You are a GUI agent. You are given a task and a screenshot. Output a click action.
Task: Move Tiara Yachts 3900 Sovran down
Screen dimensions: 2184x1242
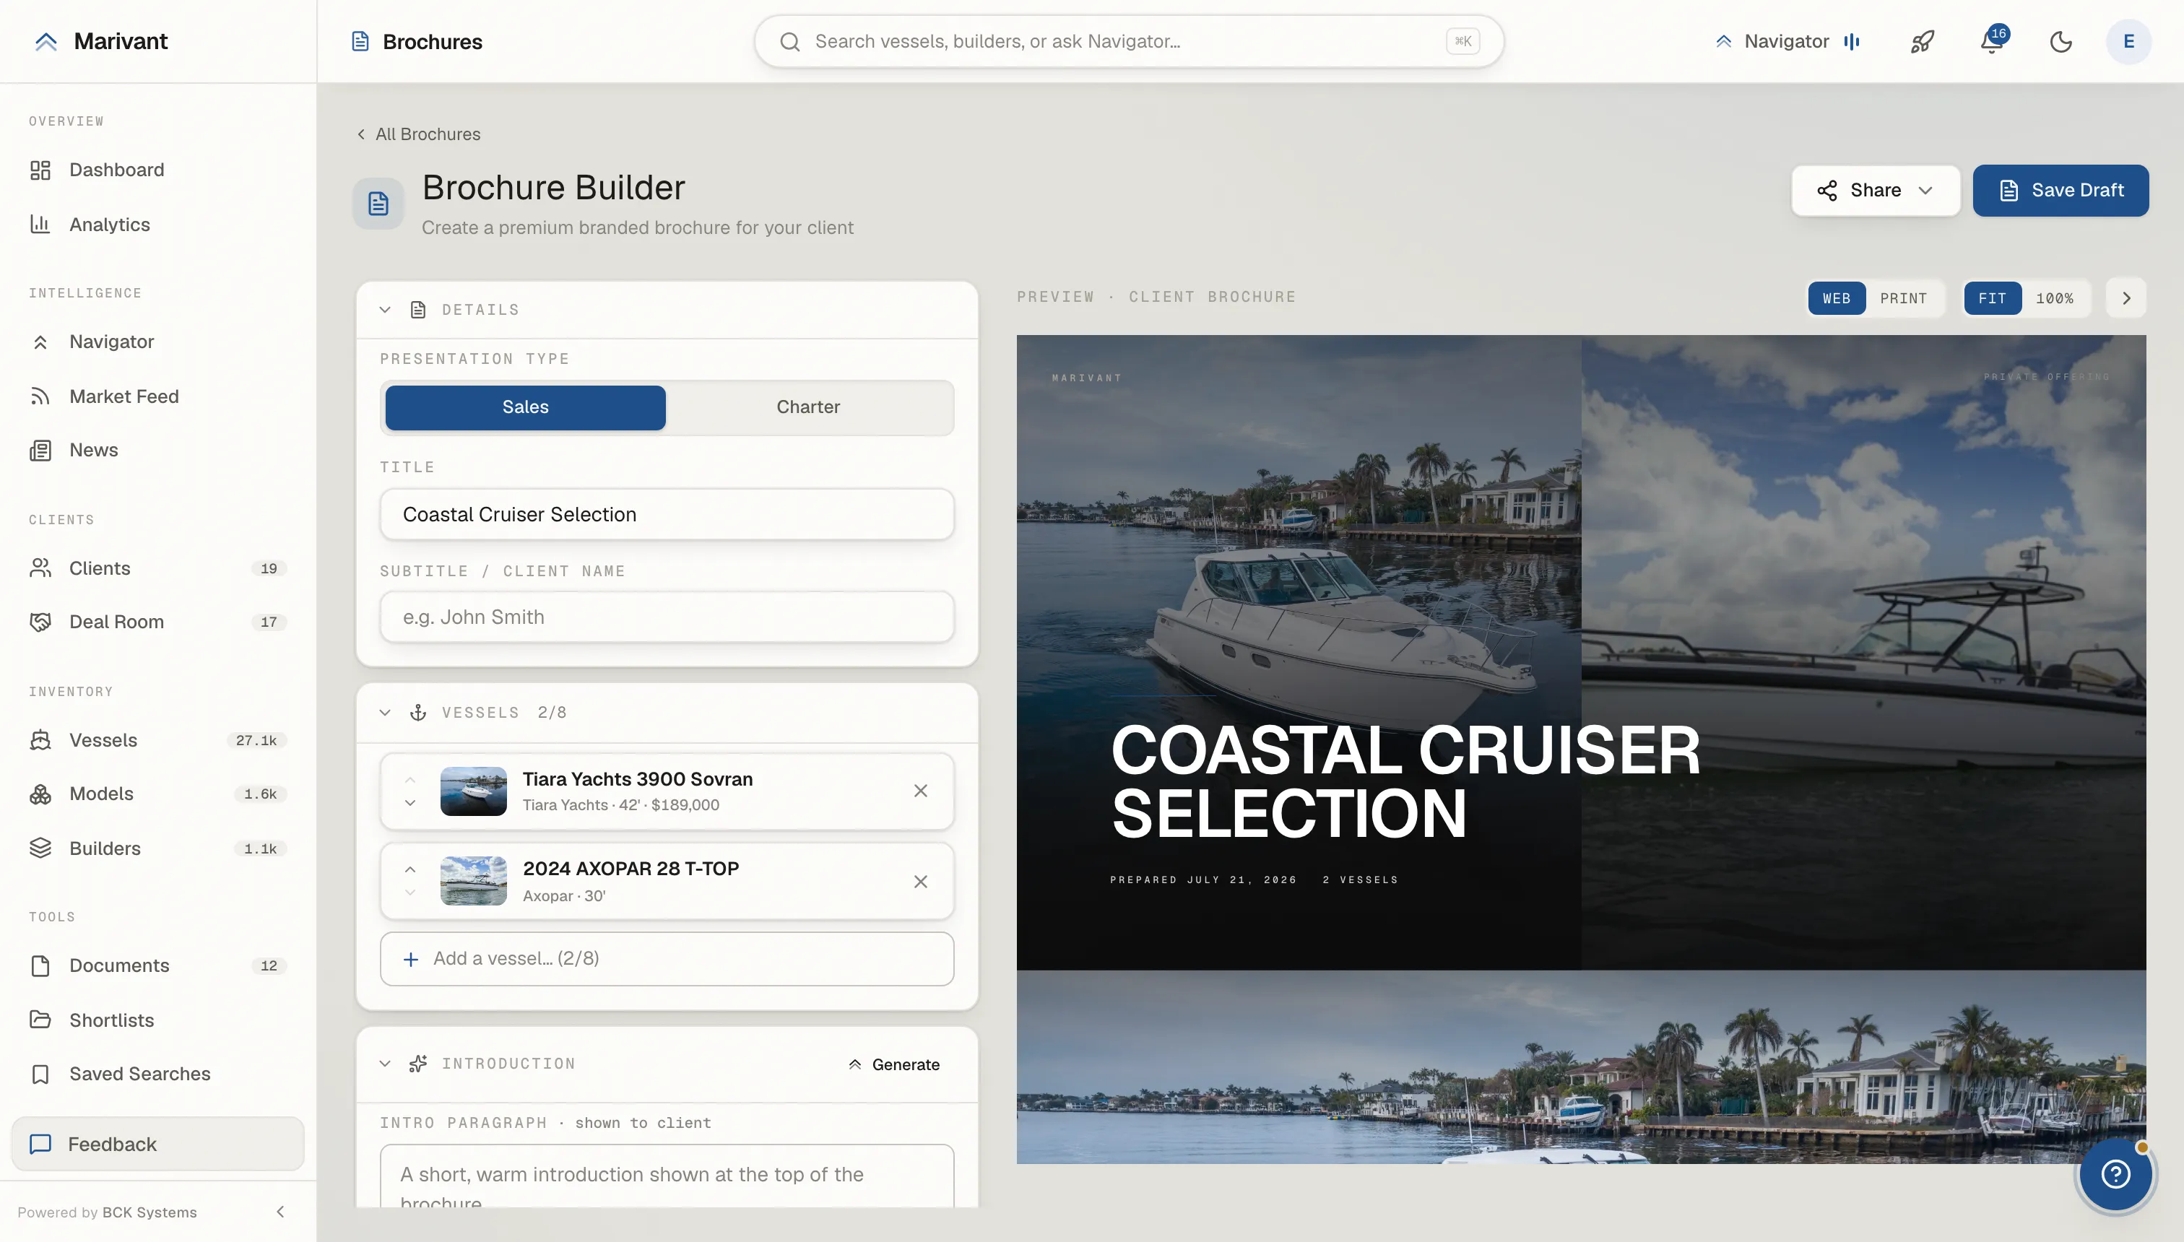click(410, 803)
